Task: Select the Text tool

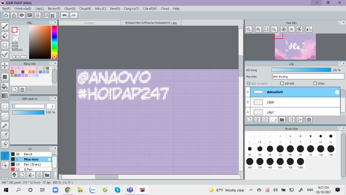Action: click(x=5, y=156)
